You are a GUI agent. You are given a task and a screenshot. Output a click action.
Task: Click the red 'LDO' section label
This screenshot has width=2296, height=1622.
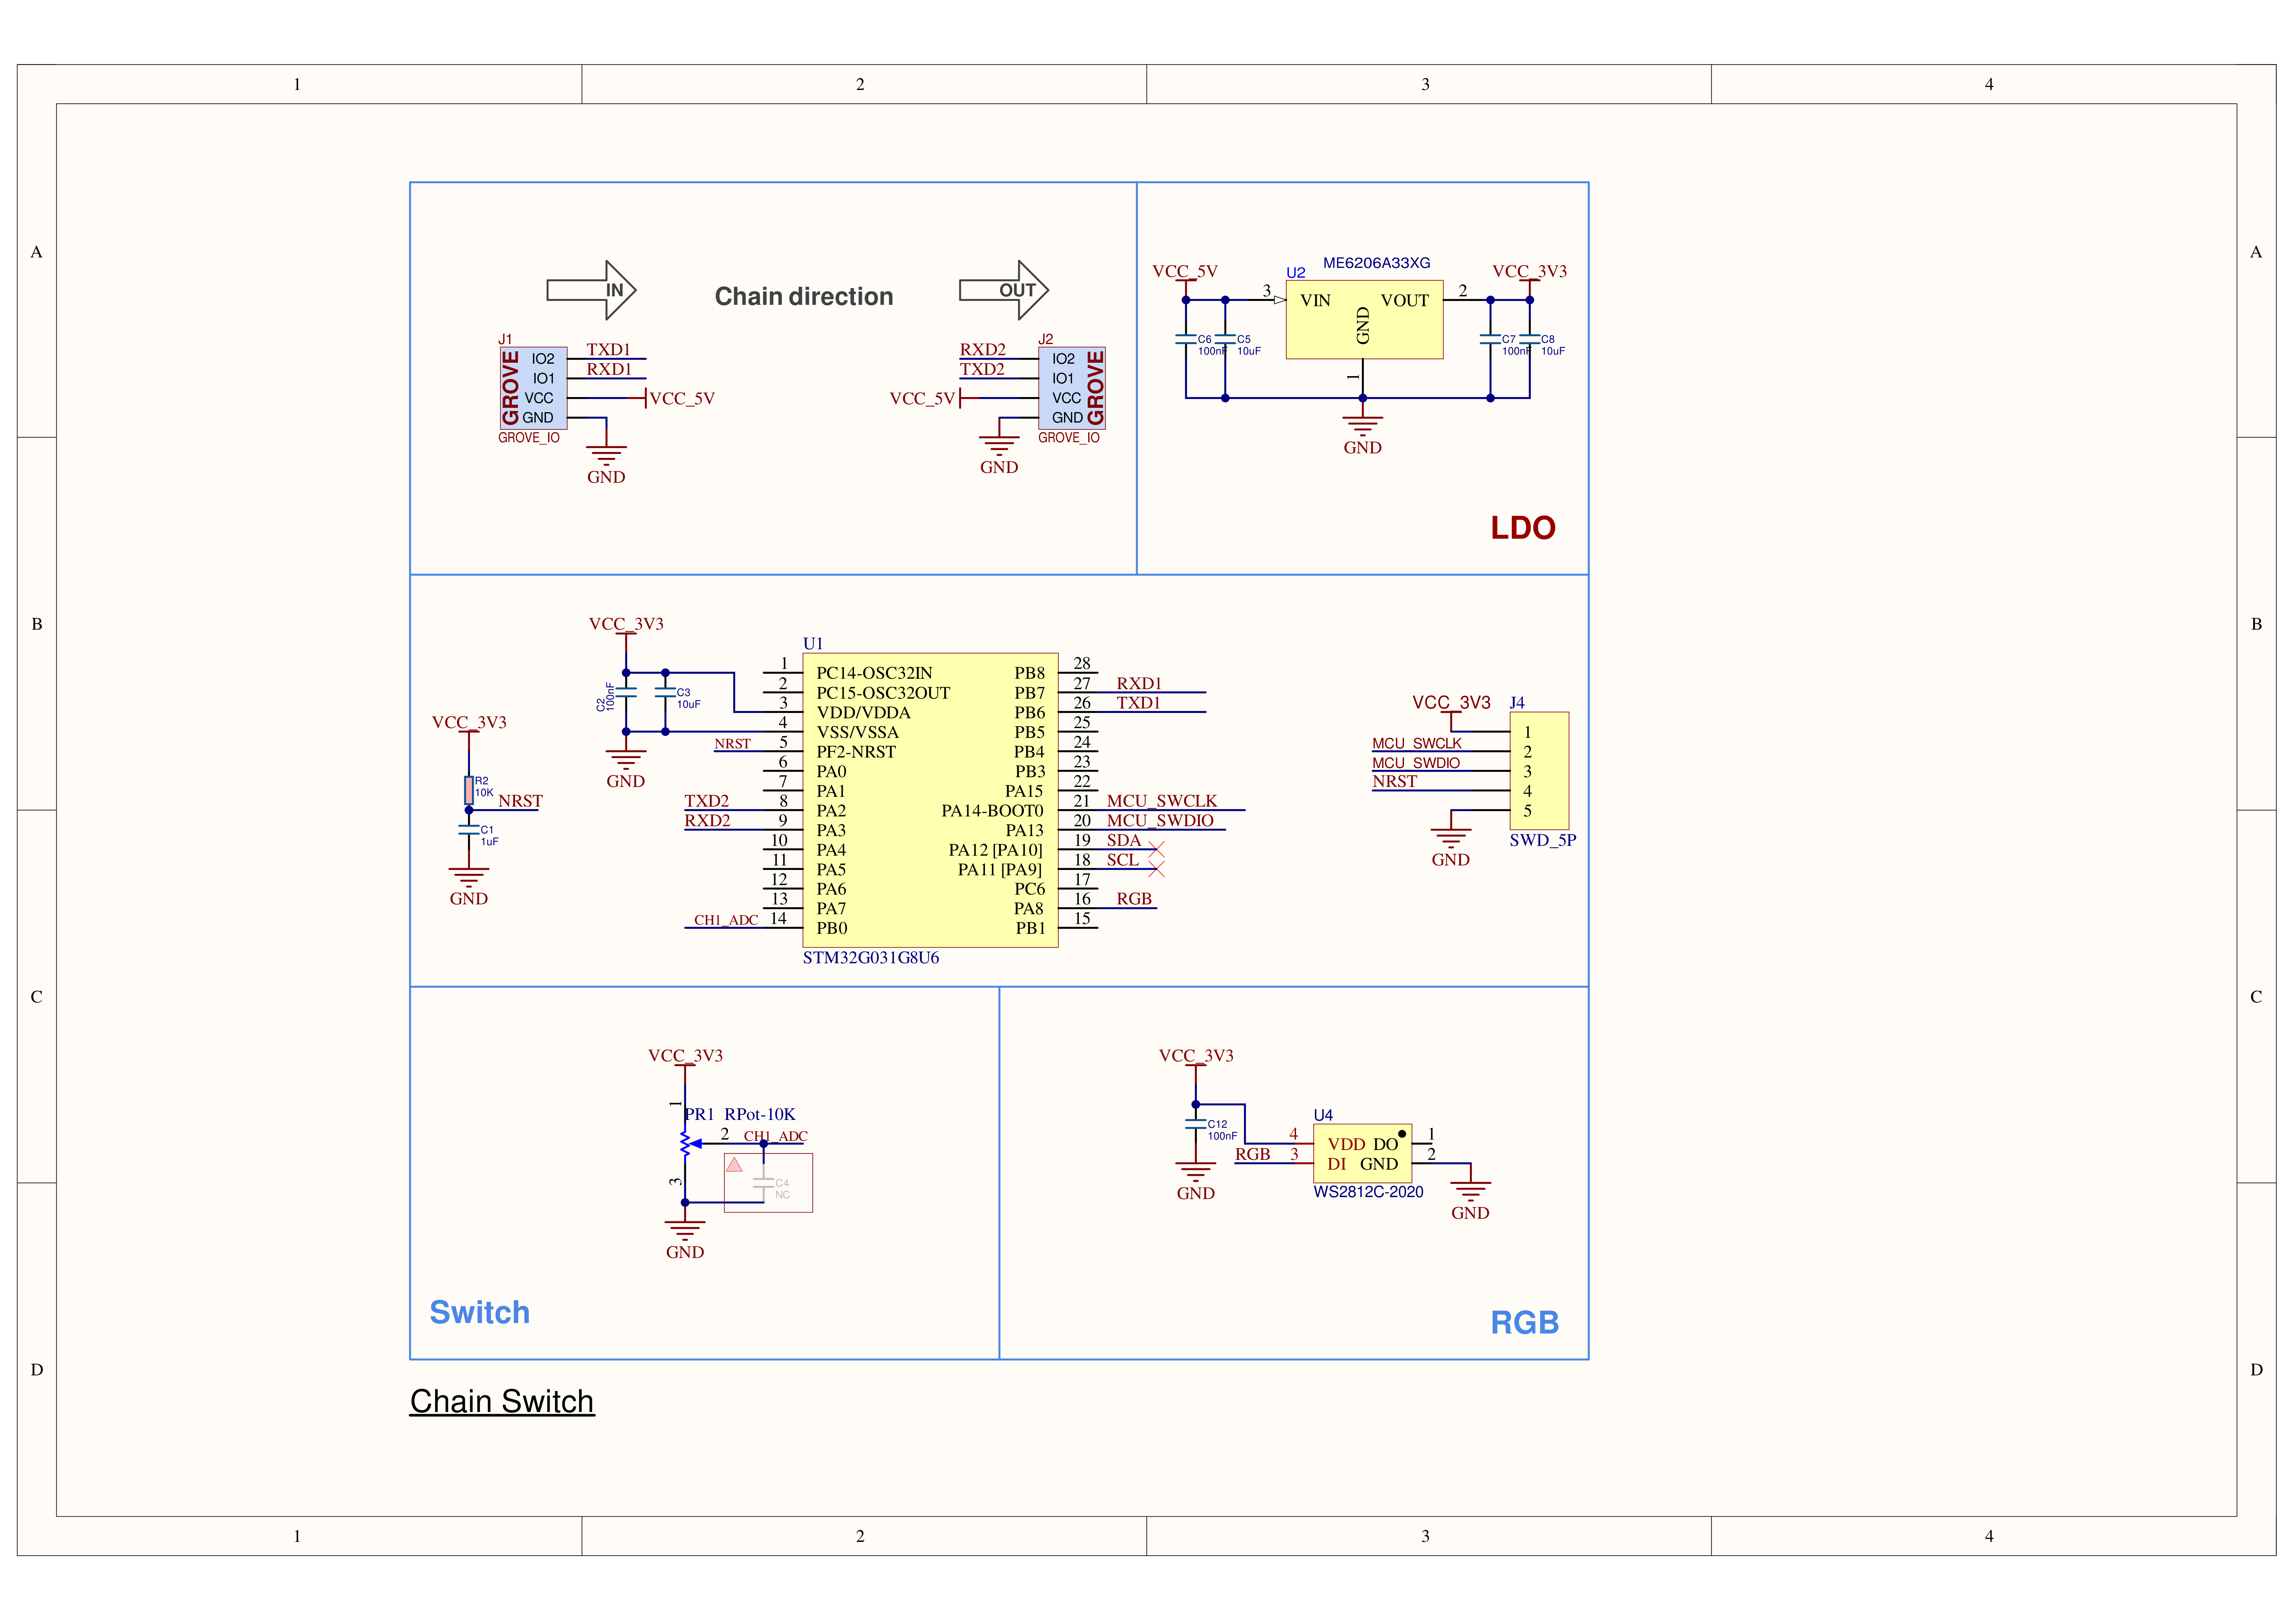[1523, 528]
